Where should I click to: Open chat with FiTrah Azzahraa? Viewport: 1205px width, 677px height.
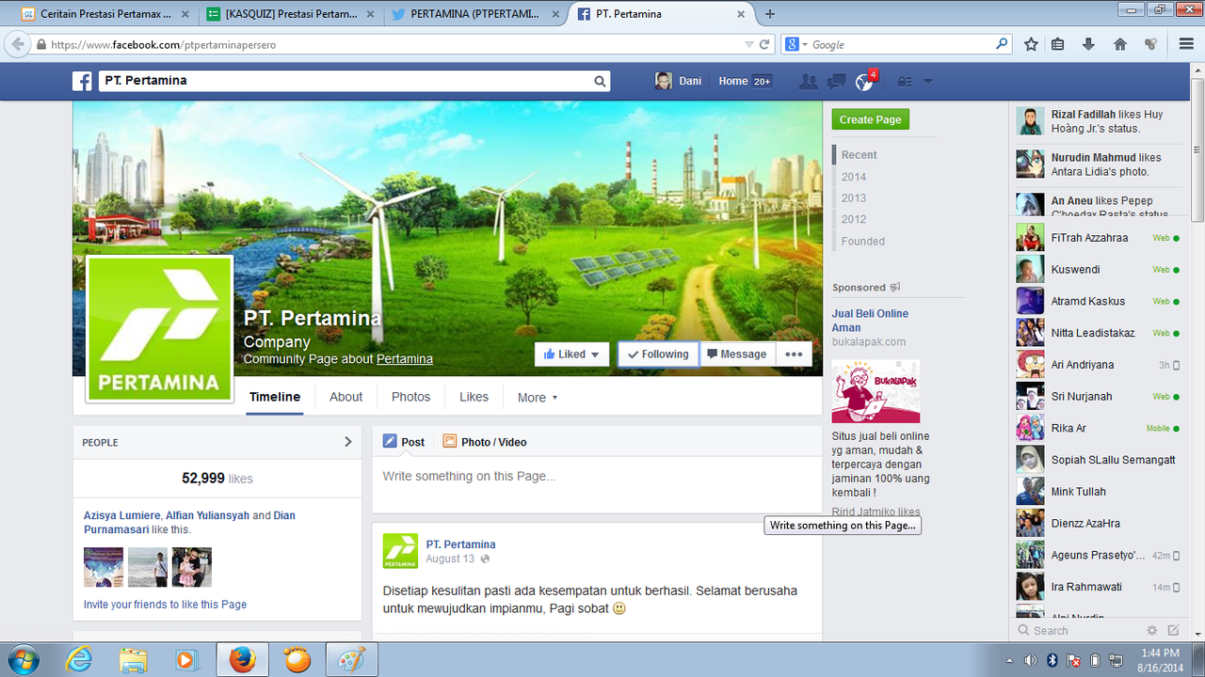tap(1098, 238)
